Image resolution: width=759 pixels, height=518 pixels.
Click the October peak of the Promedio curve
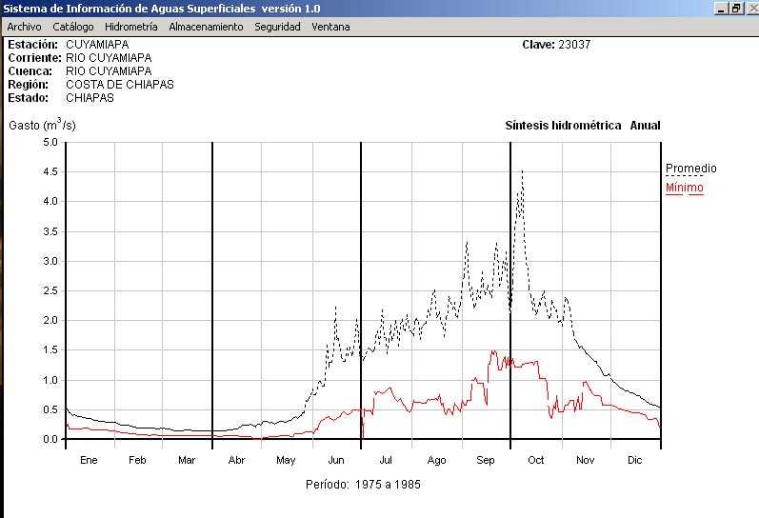522,172
